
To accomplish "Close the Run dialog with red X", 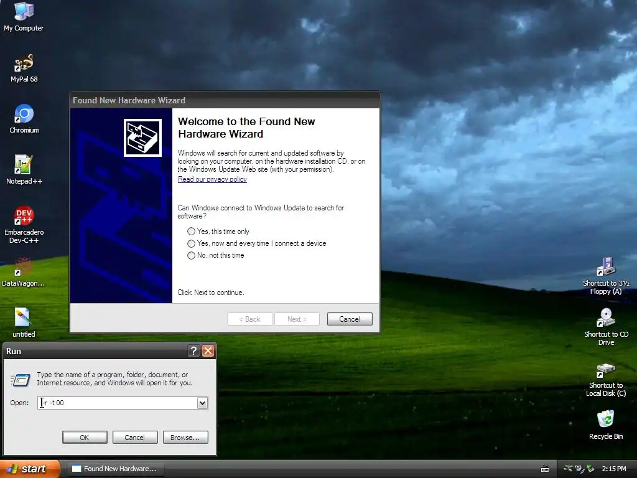I will (208, 351).
